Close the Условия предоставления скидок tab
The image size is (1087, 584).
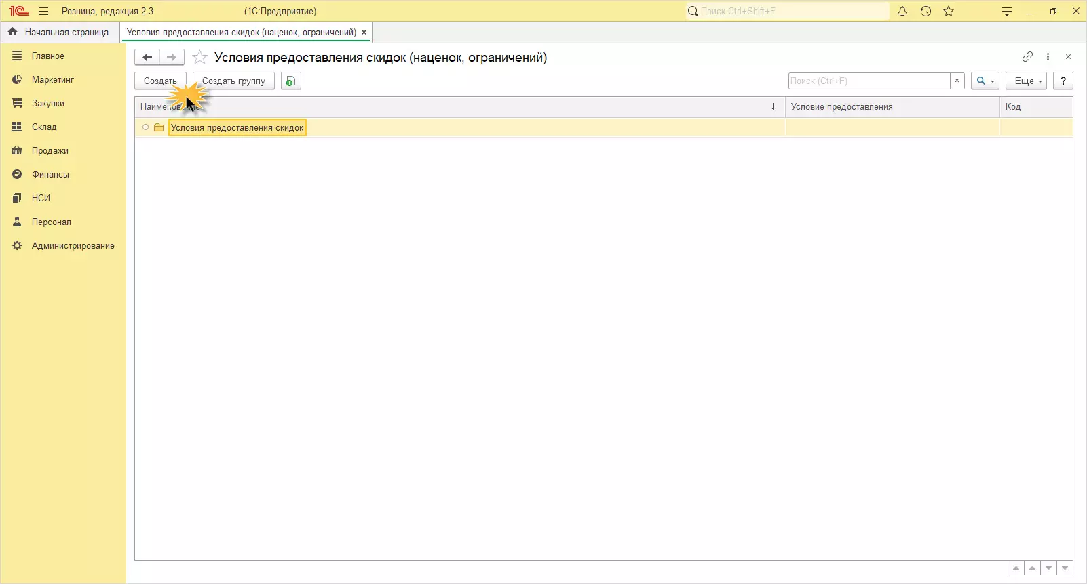[364, 32]
